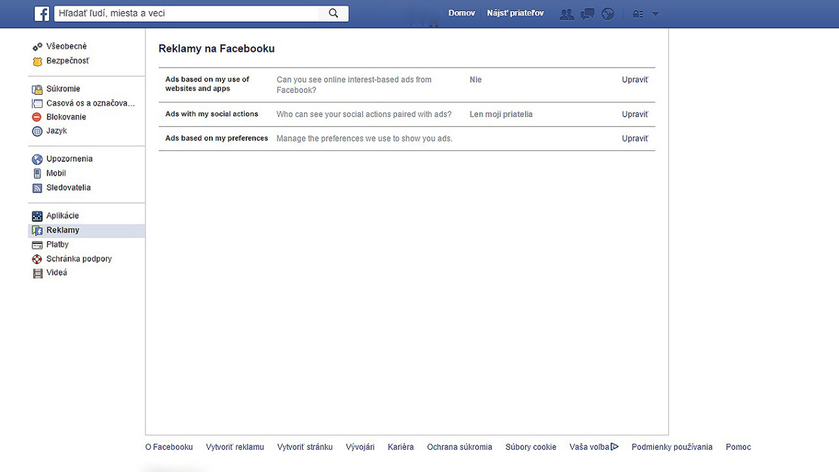Click the search magnifier button
Viewport: 839px width, 472px height.
[x=334, y=13]
